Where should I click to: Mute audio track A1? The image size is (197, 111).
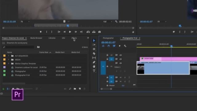(x=121, y=77)
